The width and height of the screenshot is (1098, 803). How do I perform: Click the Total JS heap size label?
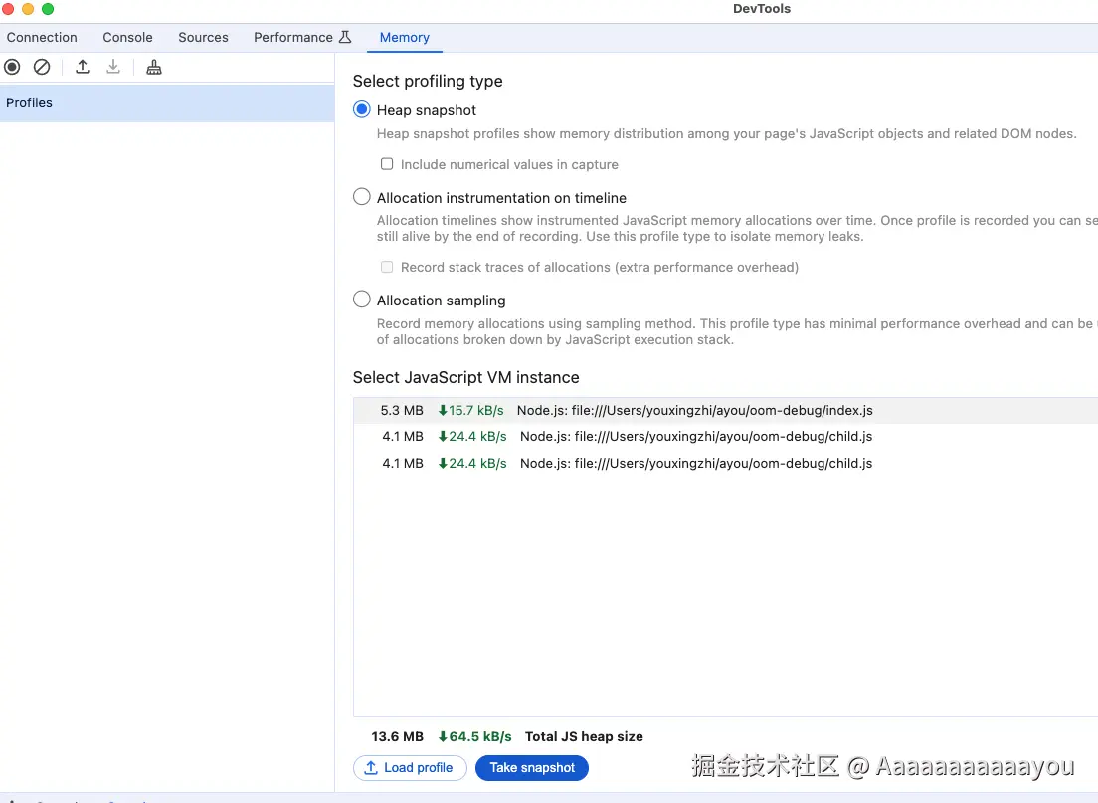pyautogui.click(x=584, y=736)
